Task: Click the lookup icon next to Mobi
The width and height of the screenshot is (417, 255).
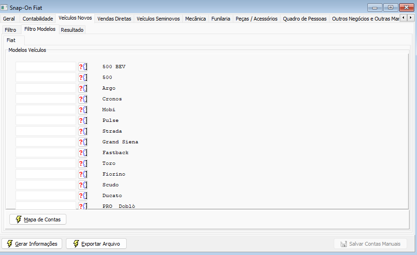Action: point(83,110)
